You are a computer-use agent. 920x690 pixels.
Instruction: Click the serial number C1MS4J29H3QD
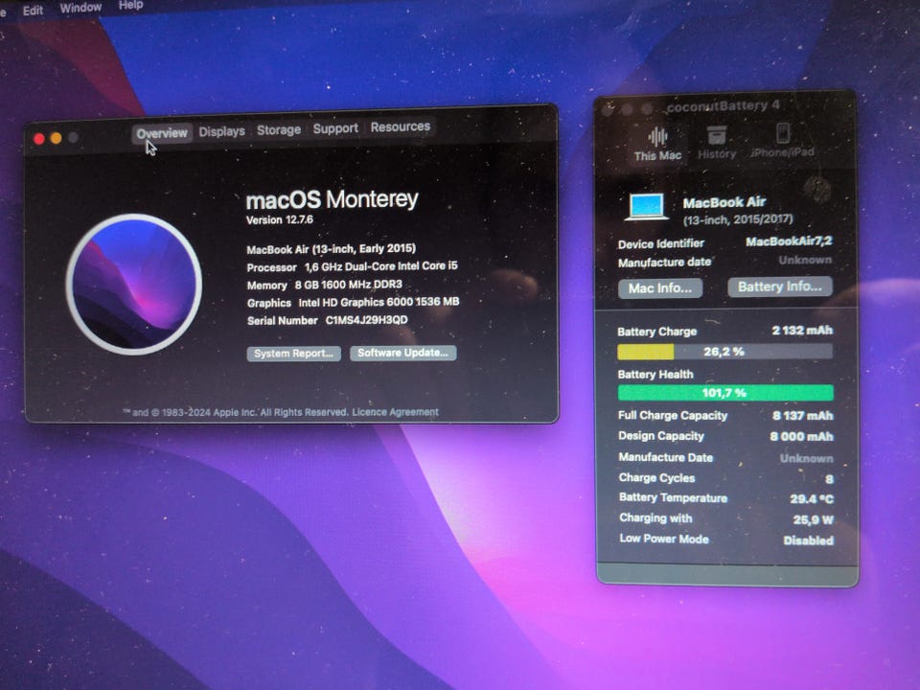point(366,320)
